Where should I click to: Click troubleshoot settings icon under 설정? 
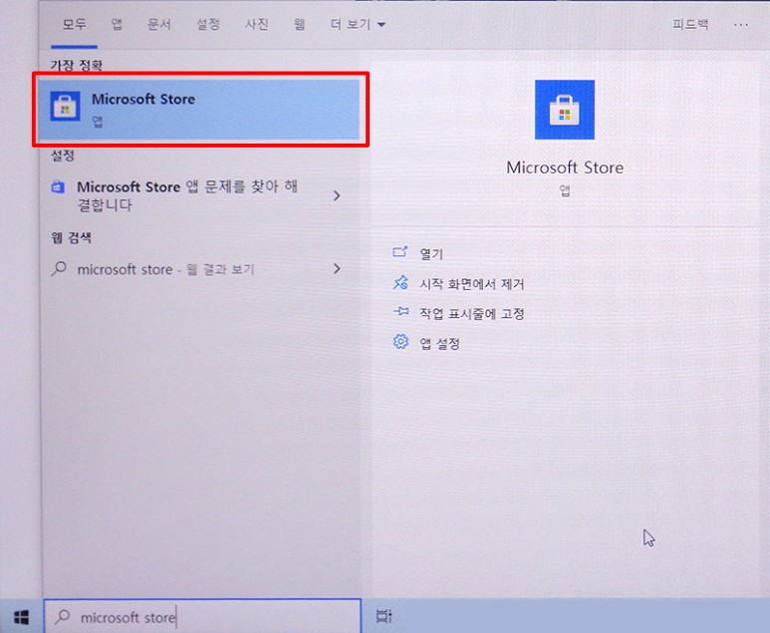58,187
